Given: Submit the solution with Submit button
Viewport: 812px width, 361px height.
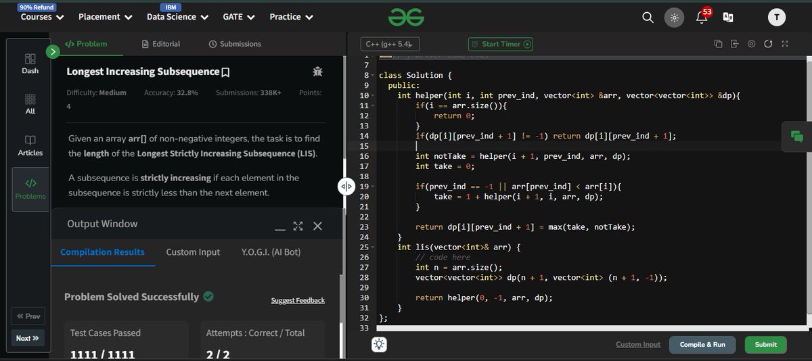Looking at the screenshot, I should pyautogui.click(x=766, y=345).
